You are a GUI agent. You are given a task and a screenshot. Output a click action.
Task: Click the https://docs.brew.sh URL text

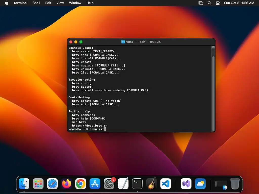(90, 126)
